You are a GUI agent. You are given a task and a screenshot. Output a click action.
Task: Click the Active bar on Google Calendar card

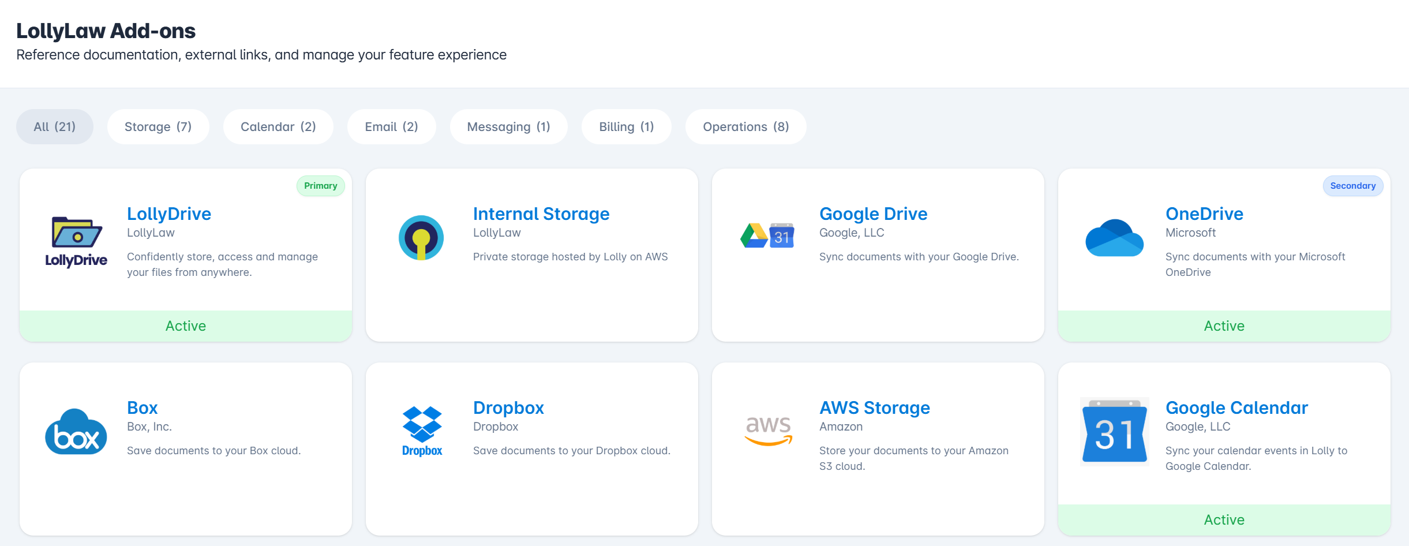tap(1224, 520)
